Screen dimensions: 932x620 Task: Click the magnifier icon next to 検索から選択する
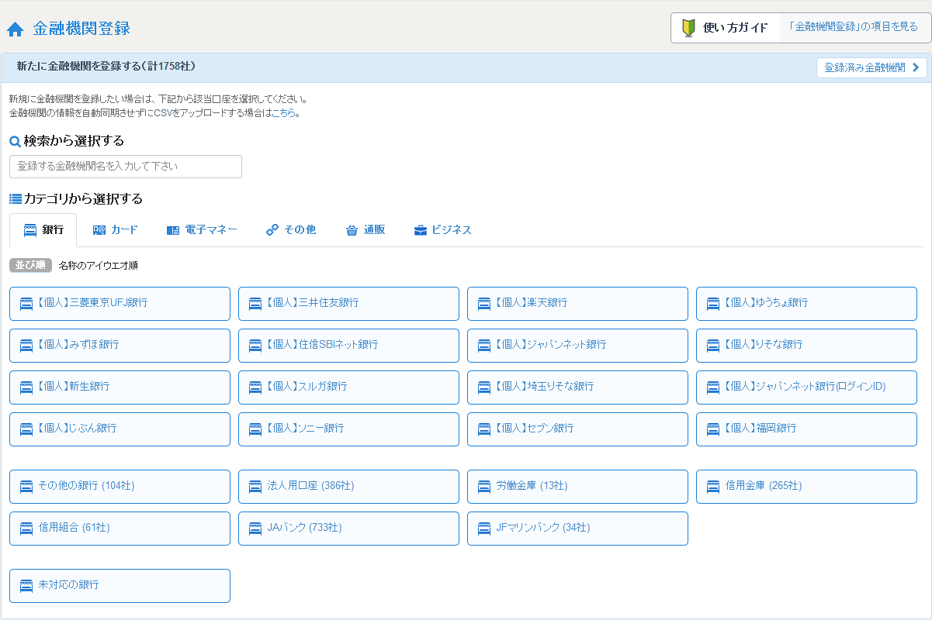click(x=15, y=141)
